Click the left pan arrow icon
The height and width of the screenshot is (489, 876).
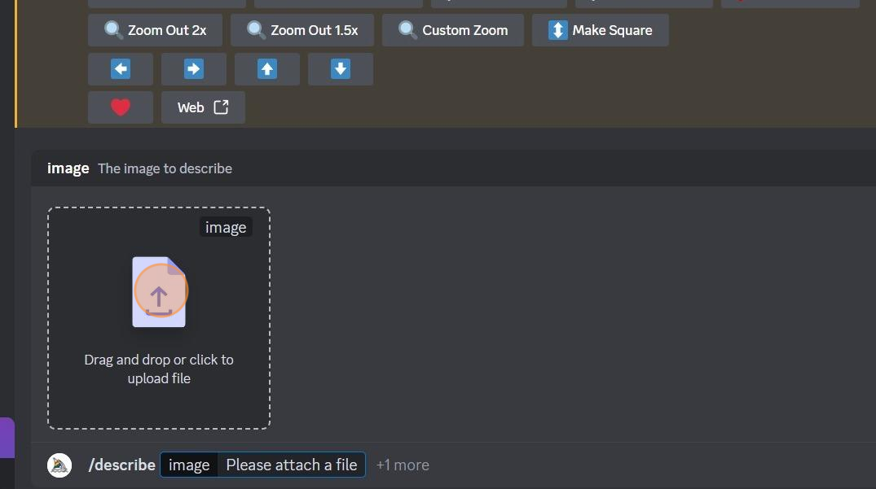pos(120,69)
